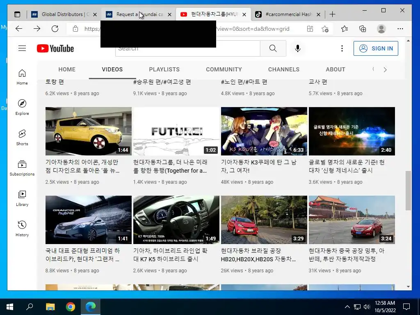
Task: Open the volume control in system tray
Action: click(367, 307)
